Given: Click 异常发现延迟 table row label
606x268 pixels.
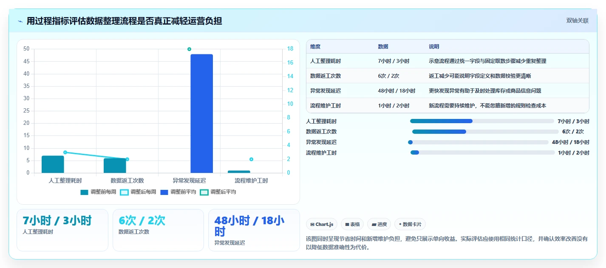Looking at the screenshot, I should [x=326, y=91].
